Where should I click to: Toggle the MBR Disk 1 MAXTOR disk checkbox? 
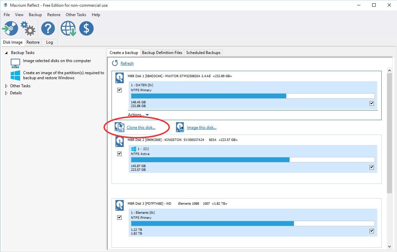[120, 90]
